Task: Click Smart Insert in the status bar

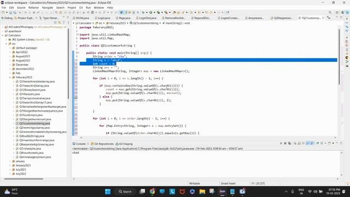Action: [228, 183]
